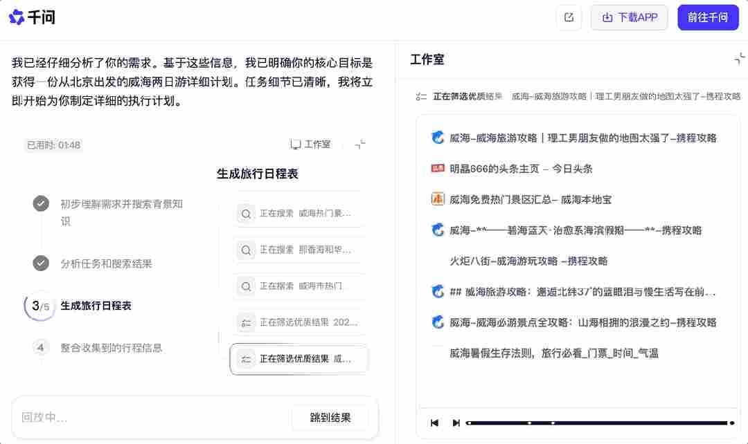Click the 工作室 monitor icon near 已用时

295,145
